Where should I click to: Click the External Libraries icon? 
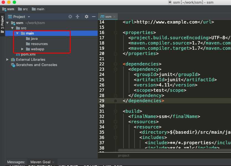13,60
